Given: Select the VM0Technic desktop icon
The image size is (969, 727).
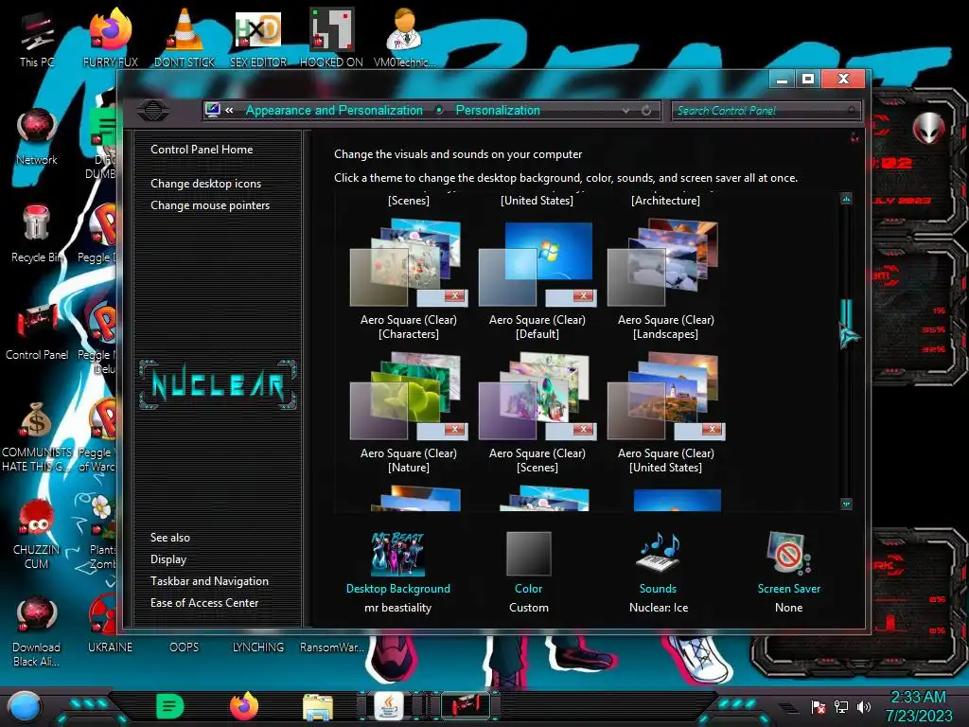Looking at the screenshot, I should pyautogui.click(x=404, y=38).
